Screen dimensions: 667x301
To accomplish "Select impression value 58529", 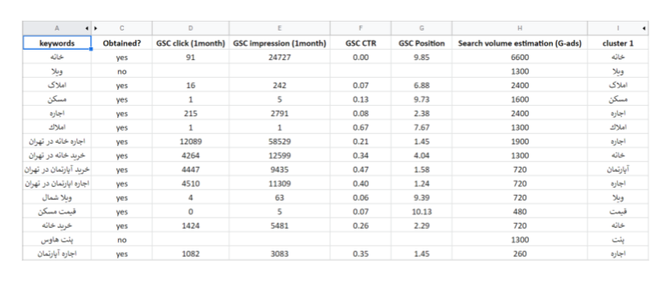I will (280, 141).
